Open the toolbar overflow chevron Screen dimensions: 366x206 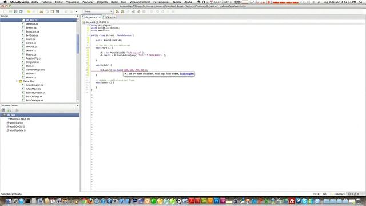tap(76, 11)
